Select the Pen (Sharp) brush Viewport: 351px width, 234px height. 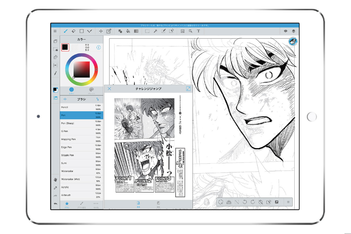(82, 123)
